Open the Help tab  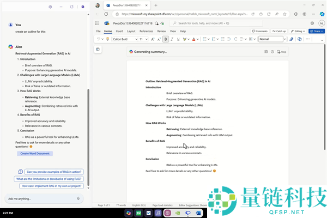[183, 31]
